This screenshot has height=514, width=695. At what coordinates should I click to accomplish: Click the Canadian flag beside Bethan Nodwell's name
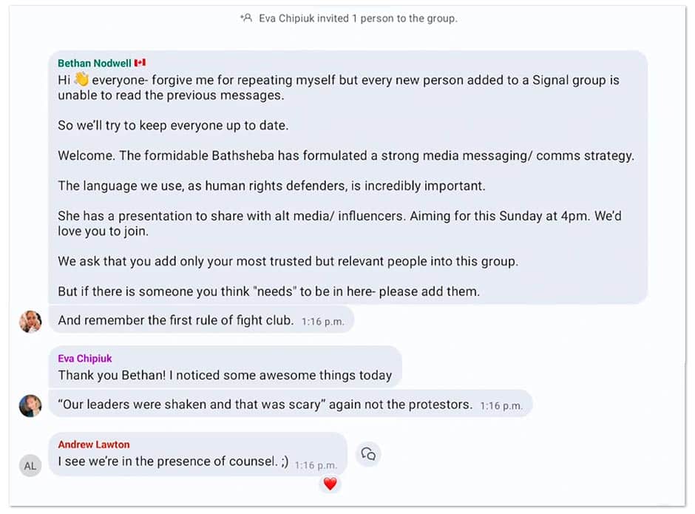(140, 63)
